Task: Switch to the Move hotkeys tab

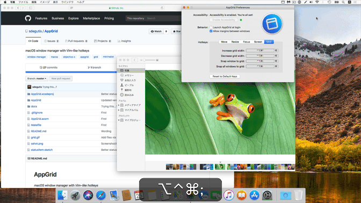Action: (x=224, y=42)
